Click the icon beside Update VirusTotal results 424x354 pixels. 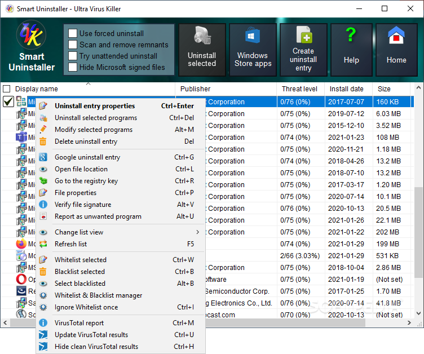tap(43, 335)
